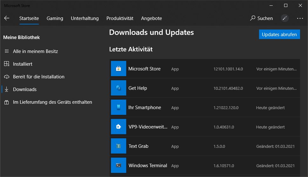
Task: Click Vor einigen Minuten in Get Help row
Action: click(x=277, y=88)
